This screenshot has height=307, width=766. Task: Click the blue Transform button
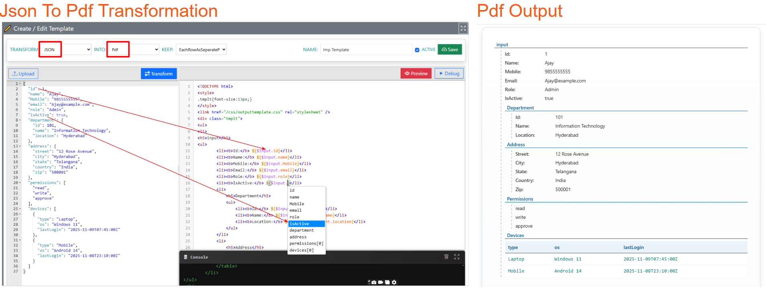click(159, 74)
